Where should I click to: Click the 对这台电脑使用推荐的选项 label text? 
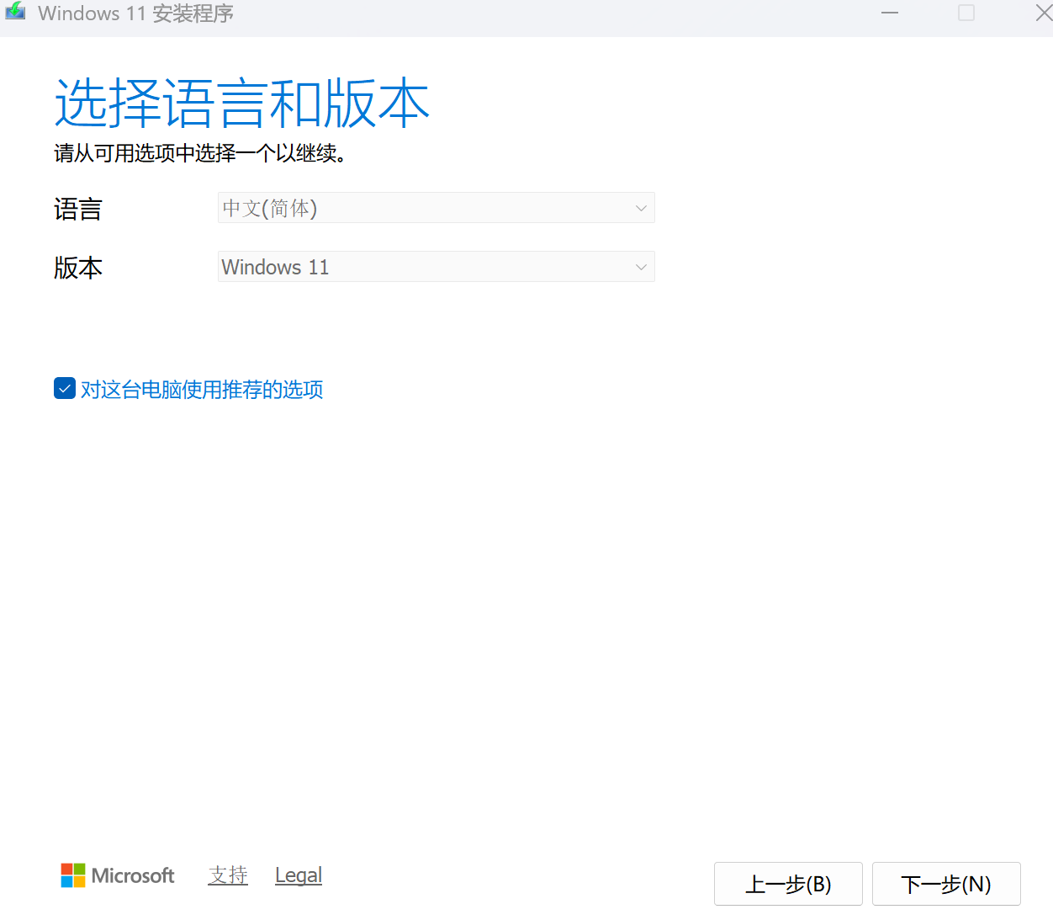pos(202,389)
